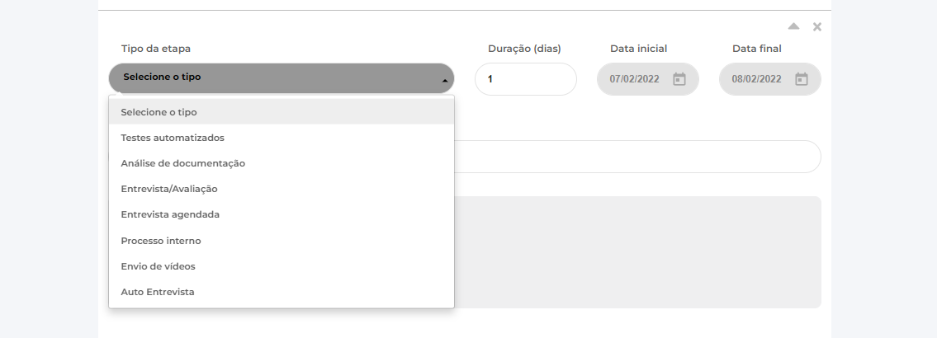The image size is (937, 338).
Task: Click the Data final date field
Action: (757, 79)
